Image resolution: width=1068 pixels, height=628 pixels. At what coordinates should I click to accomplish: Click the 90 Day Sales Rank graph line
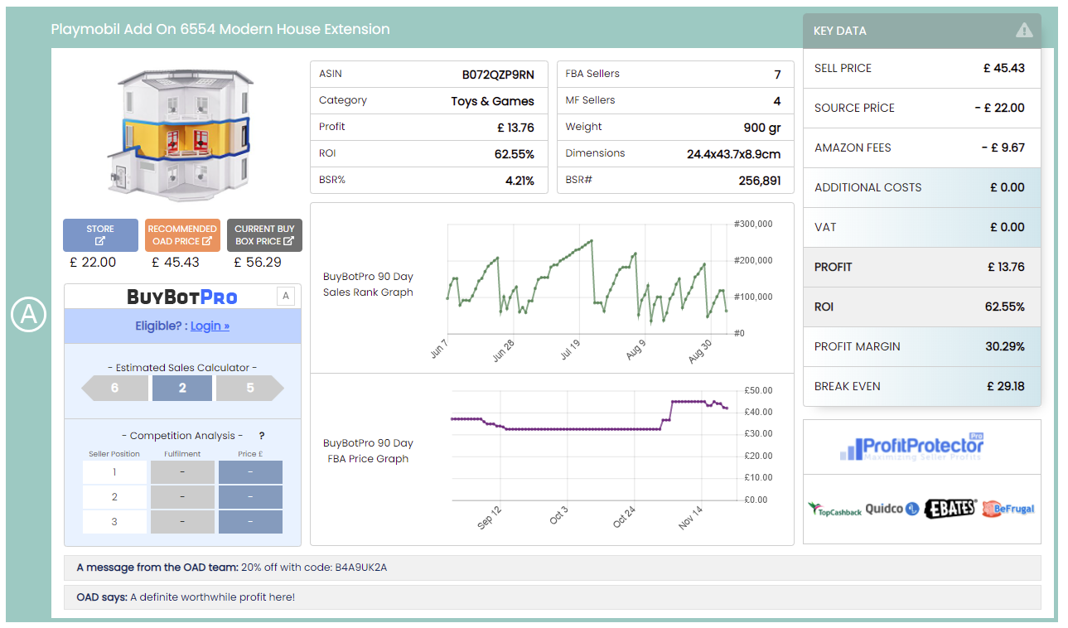[587, 281]
